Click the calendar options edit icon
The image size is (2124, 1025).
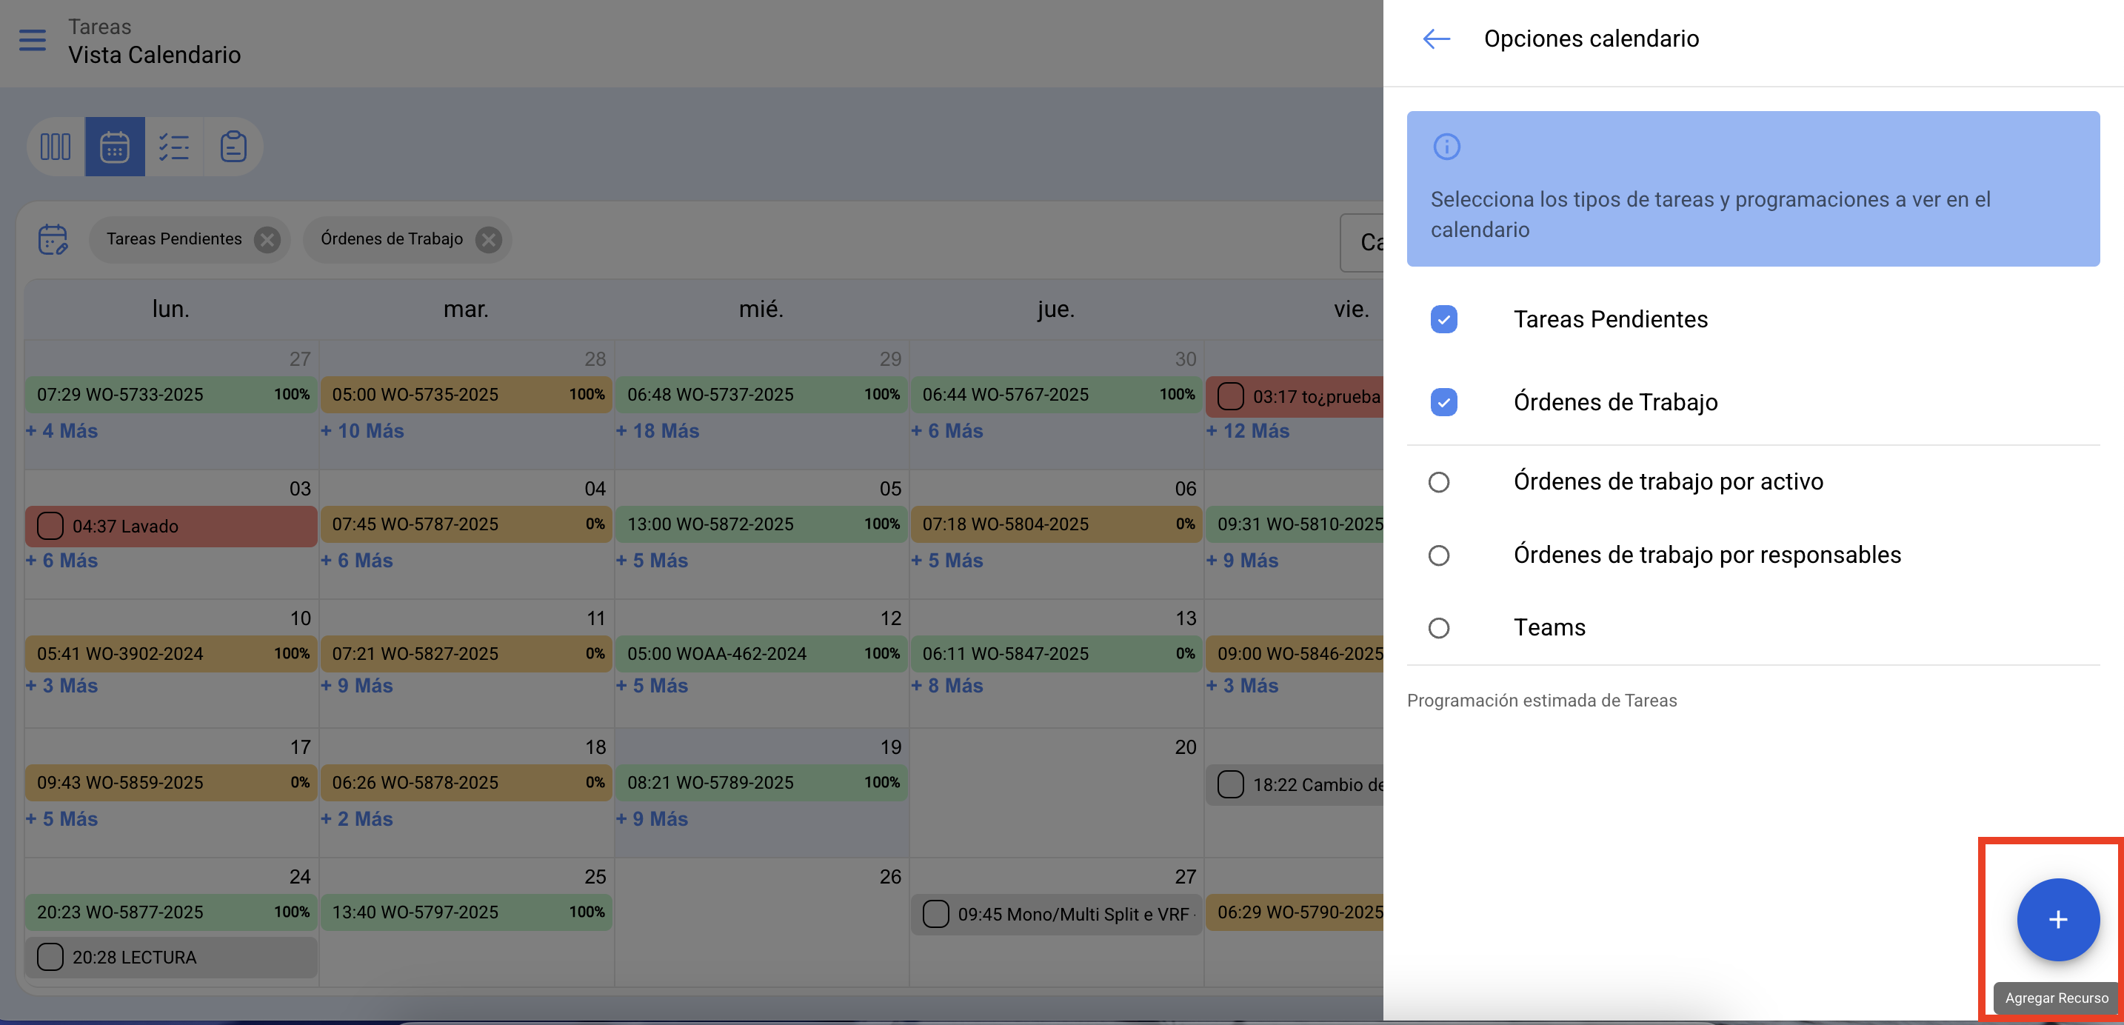coord(53,239)
